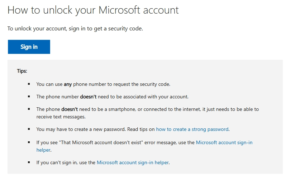
Task: Click the bold word 'any' in the first tip
Action: point(68,84)
